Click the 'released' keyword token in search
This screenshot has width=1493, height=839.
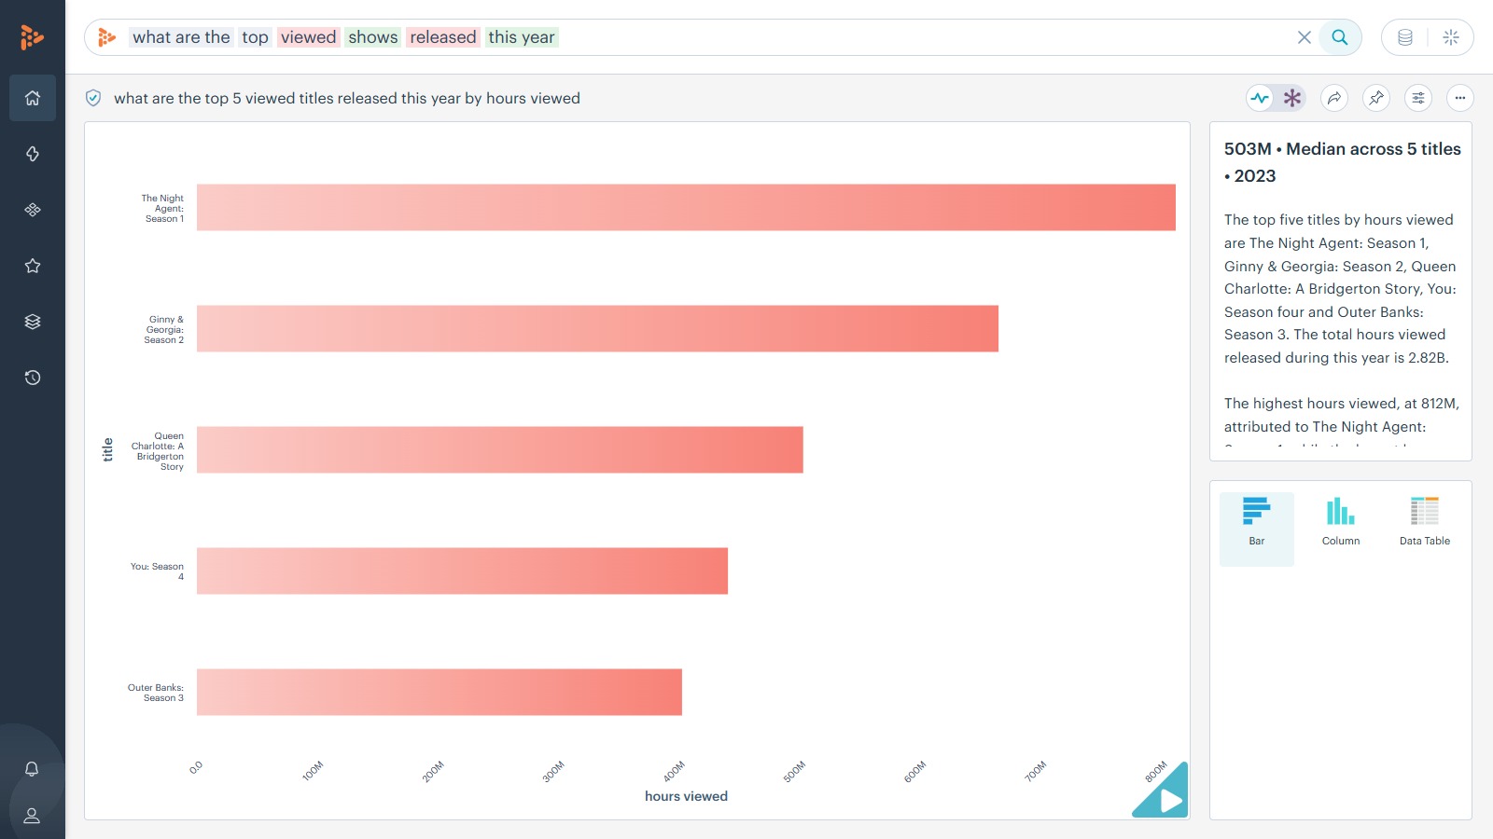click(443, 37)
